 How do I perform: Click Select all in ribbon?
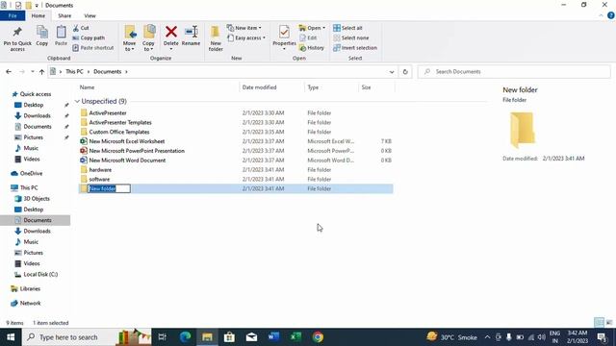pyautogui.click(x=347, y=28)
